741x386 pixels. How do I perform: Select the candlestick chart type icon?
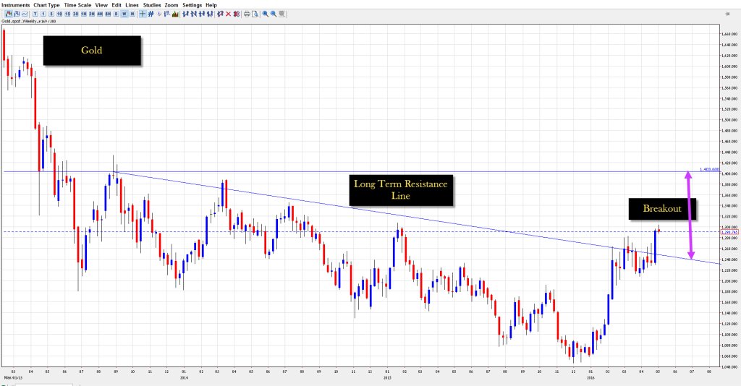[9, 14]
